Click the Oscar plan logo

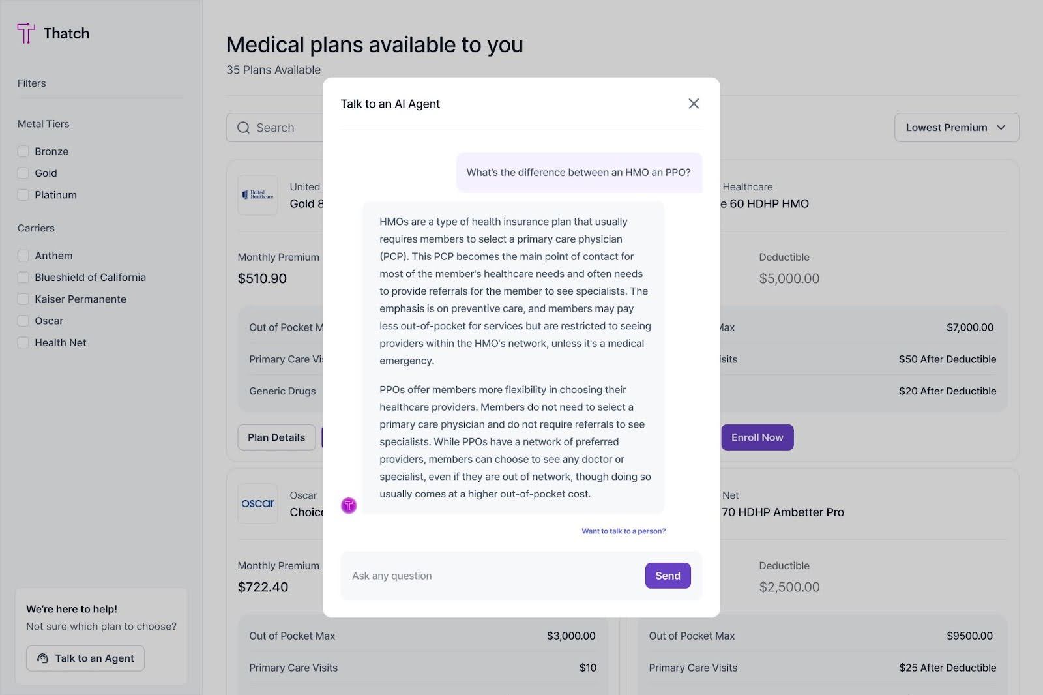pos(257,503)
